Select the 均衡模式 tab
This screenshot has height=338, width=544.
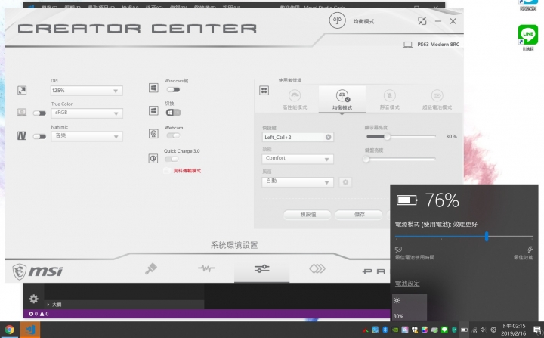pyautogui.click(x=342, y=100)
